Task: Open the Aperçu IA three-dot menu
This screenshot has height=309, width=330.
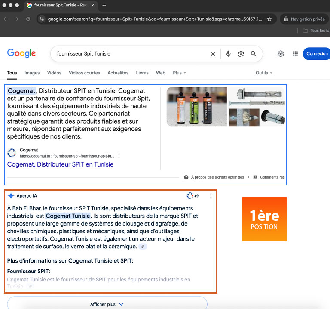Action: coord(211,196)
